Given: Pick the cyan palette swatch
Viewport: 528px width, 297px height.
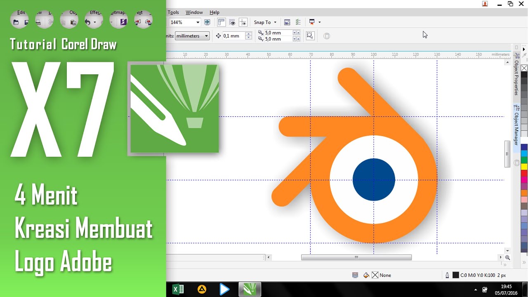Looking at the screenshot, I should pyautogui.click(x=524, y=153).
